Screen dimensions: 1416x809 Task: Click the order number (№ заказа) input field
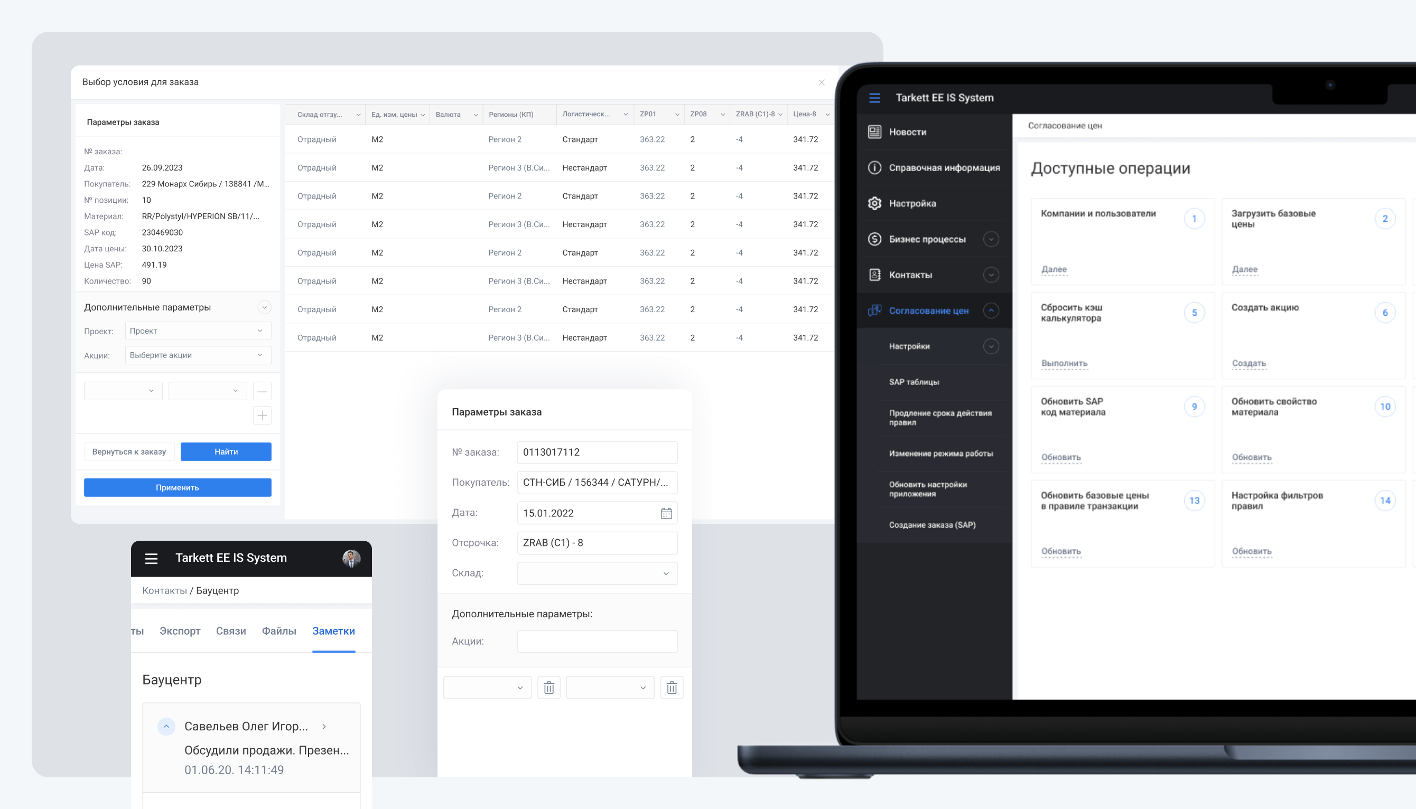point(597,452)
